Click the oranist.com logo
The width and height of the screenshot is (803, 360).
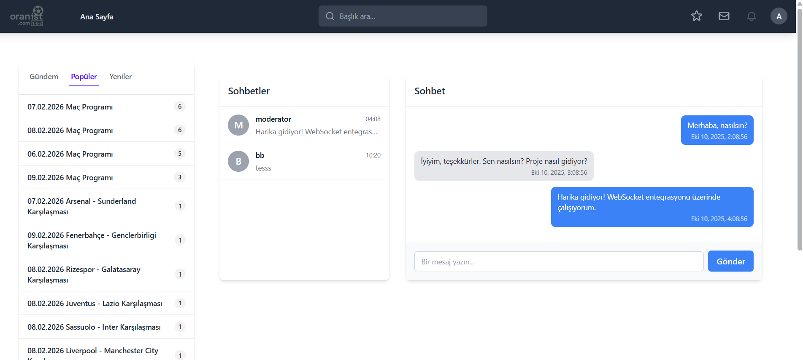(27, 16)
